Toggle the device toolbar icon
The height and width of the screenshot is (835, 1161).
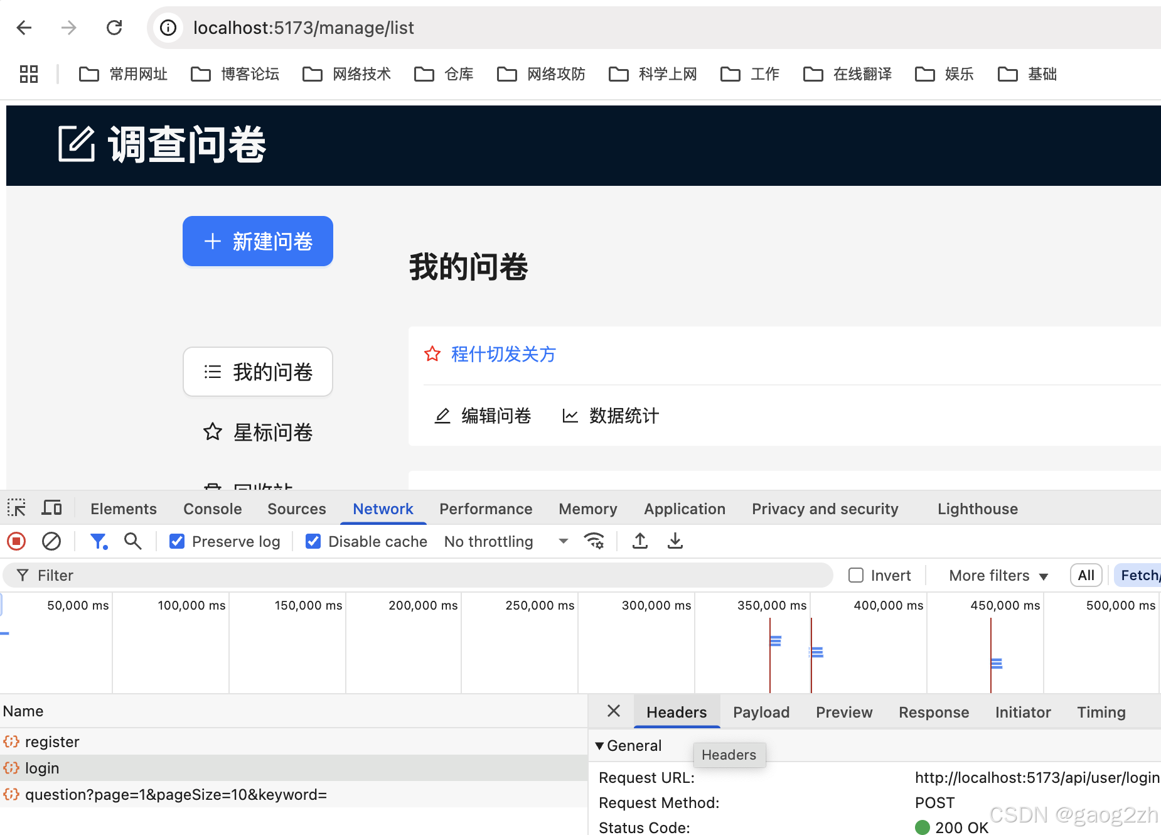51,508
